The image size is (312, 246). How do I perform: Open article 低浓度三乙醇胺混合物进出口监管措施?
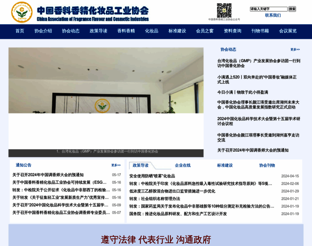[x=172, y=191]
